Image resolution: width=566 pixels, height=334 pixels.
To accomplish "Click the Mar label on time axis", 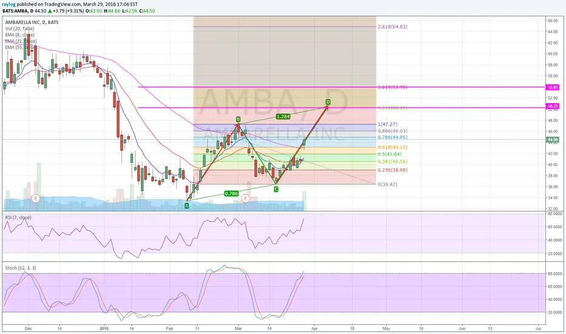I will point(238,329).
